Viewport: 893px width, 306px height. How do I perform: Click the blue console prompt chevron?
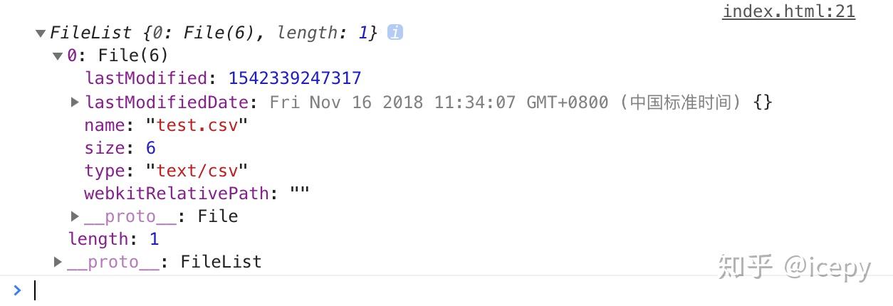point(17,290)
